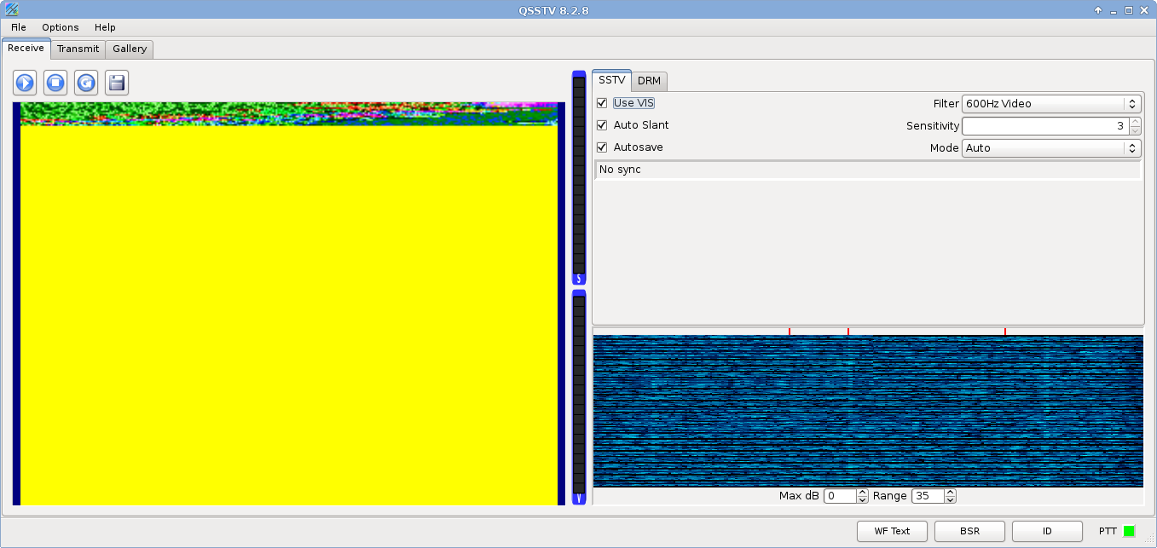The image size is (1157, 548).
Task: Start the receiver with the play icon
Action: [x=25, y=83]
